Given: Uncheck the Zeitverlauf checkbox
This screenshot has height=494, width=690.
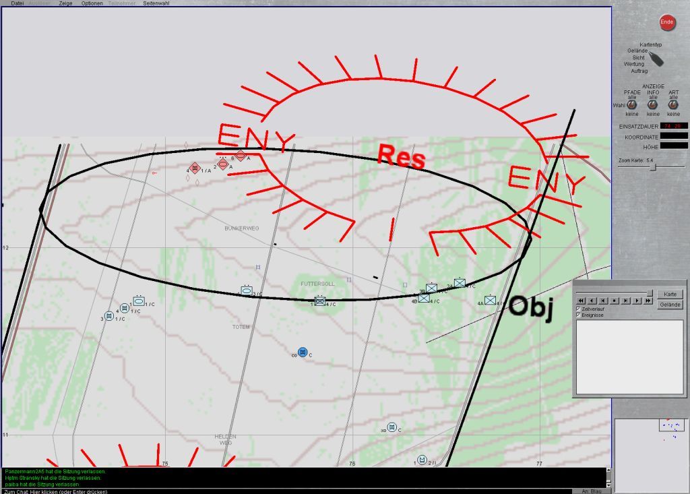Looking at the screenshot, I should 578,309.
